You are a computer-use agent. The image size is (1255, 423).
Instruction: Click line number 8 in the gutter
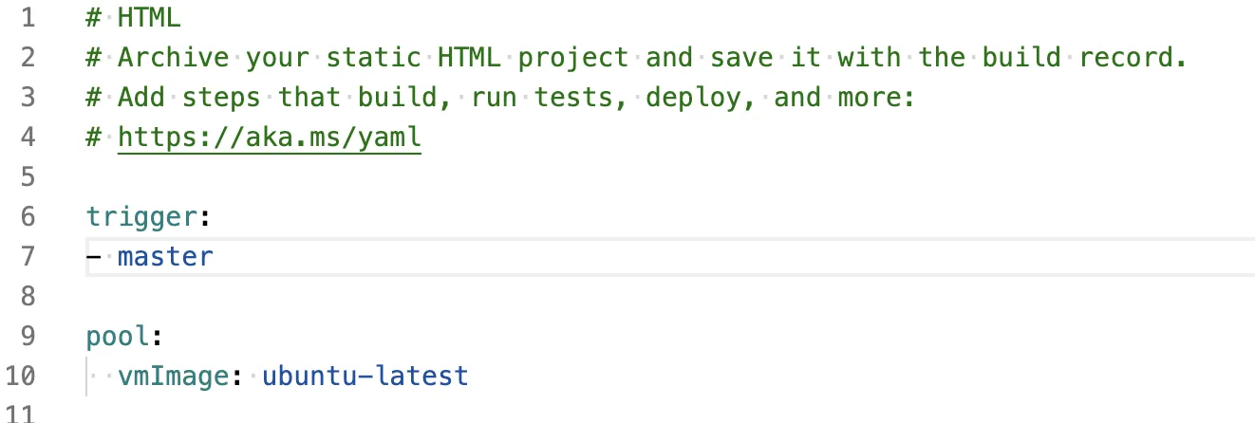(x=27, y=297)
